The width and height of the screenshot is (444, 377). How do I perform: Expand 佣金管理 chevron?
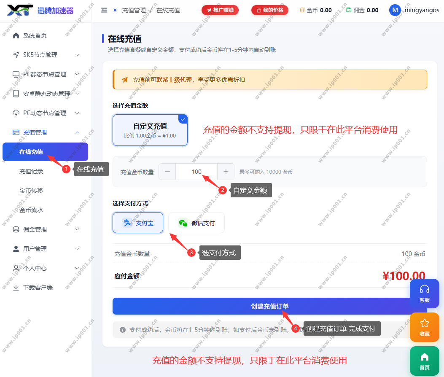pos(77,229)
